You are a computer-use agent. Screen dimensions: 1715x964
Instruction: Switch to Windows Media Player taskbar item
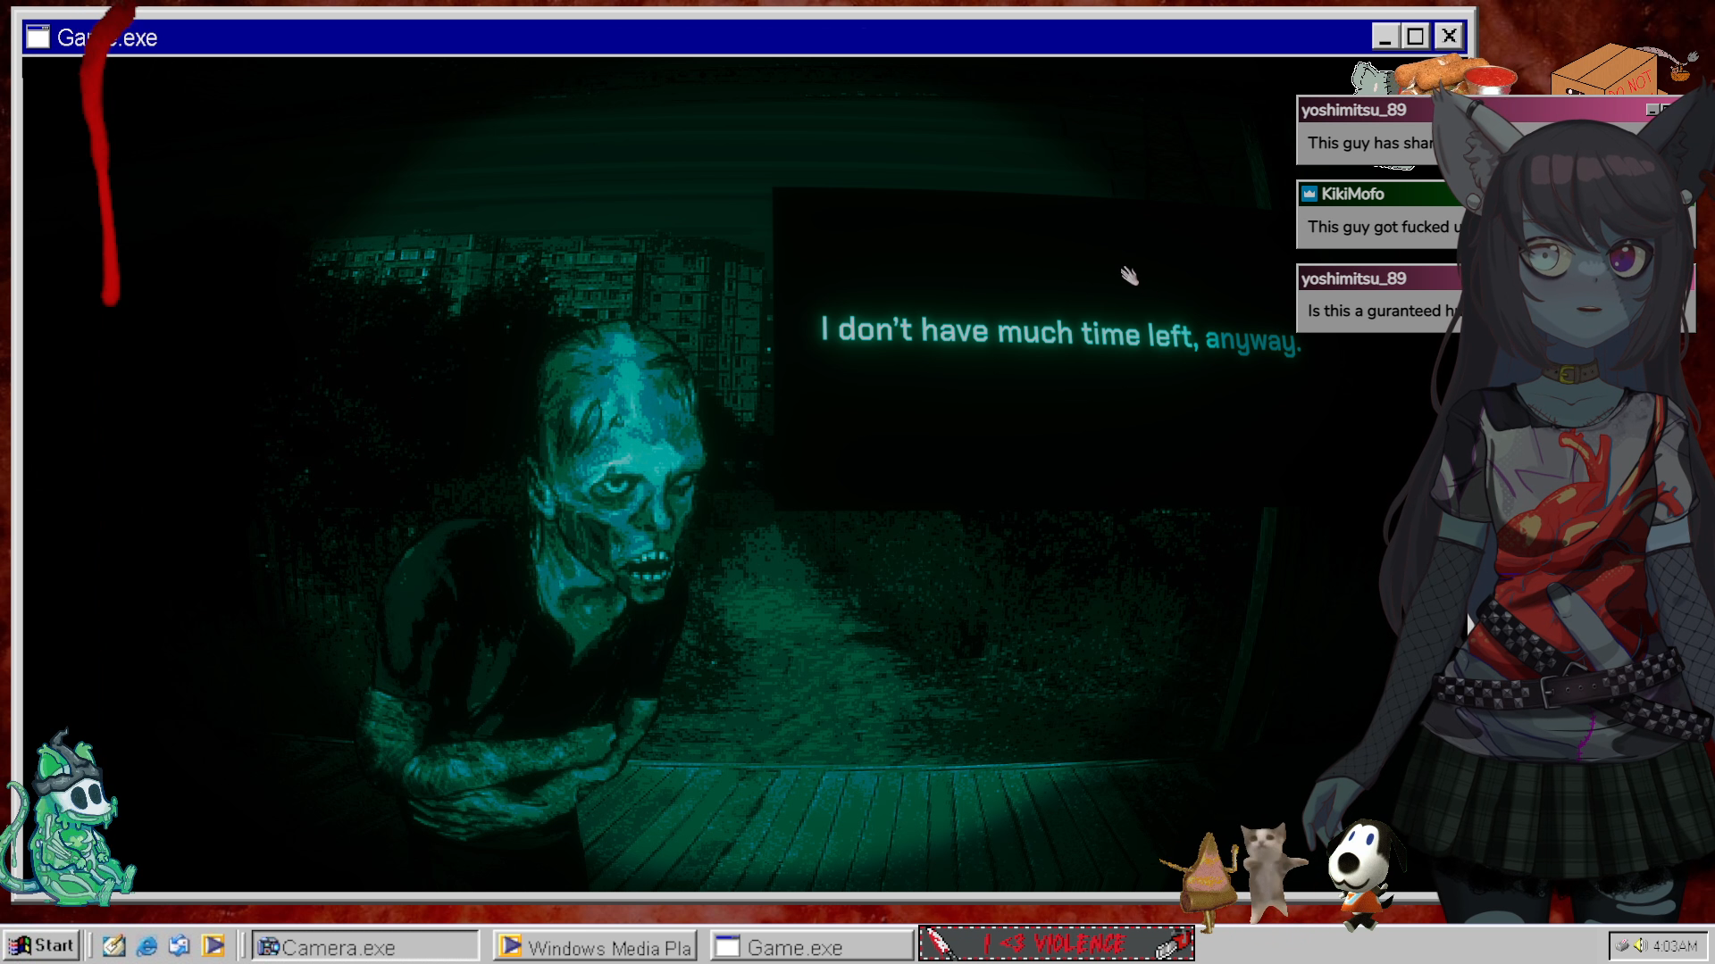(596, 947)
